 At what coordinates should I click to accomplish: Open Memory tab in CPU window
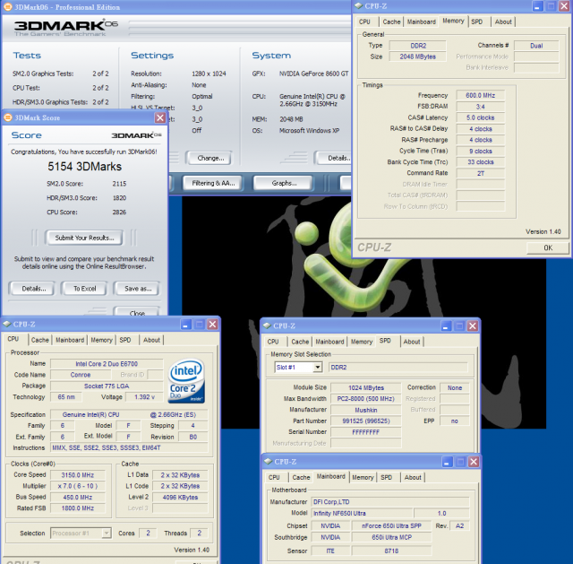(101, 340)
